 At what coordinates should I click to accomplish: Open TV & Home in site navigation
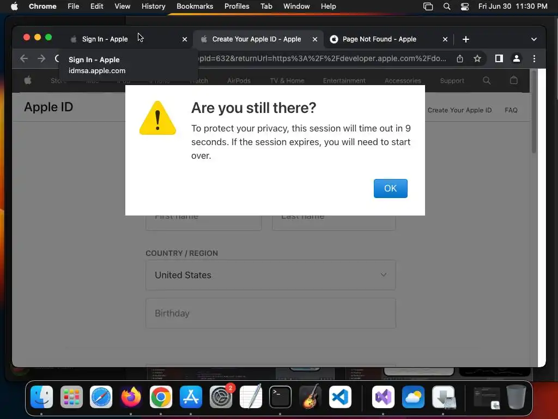point(287,81)
